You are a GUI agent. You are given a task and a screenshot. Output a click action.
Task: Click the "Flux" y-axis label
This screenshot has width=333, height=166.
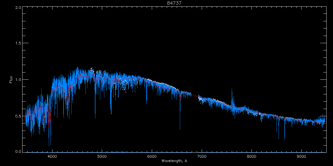[x=11, y=80]
